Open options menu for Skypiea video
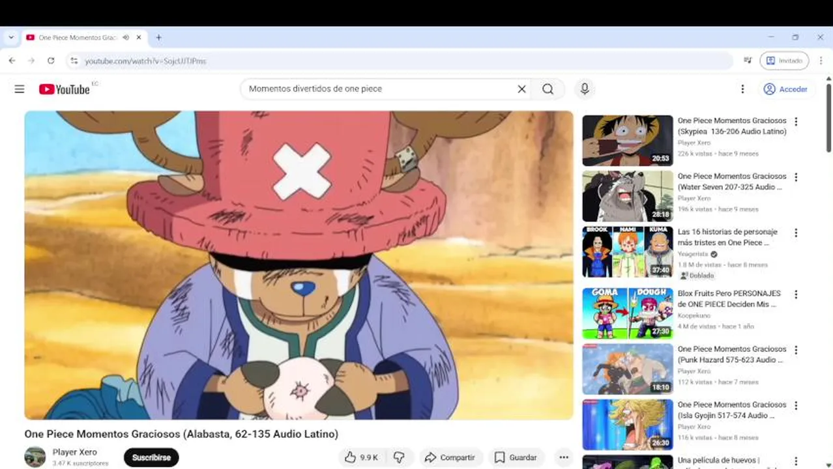 click(796, 122)
